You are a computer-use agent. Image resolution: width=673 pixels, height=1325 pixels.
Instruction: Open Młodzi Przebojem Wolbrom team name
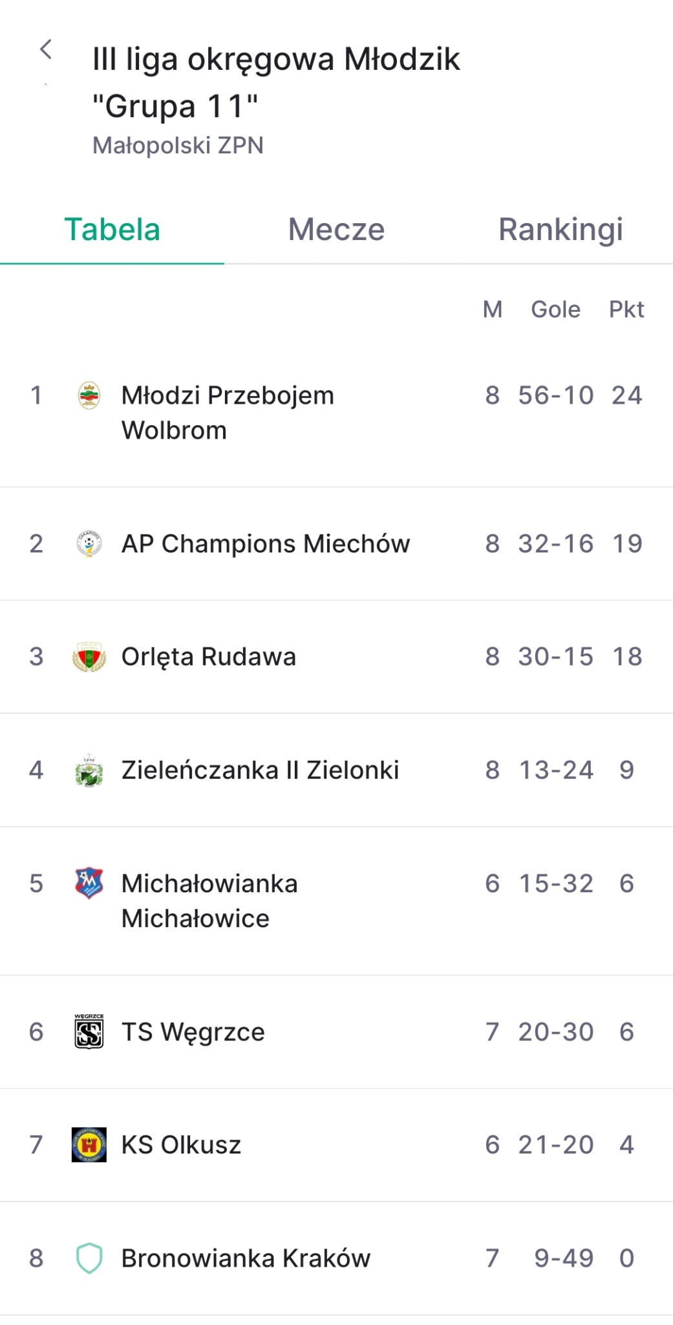[x=228, y=413]
